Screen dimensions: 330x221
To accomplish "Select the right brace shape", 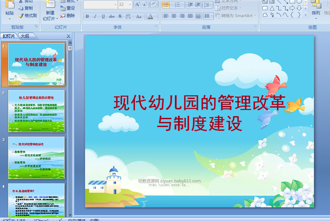I will coord(299,15).
